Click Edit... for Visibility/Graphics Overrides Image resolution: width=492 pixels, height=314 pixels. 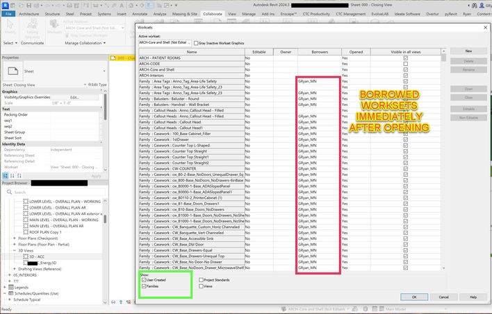pos(74,97)
